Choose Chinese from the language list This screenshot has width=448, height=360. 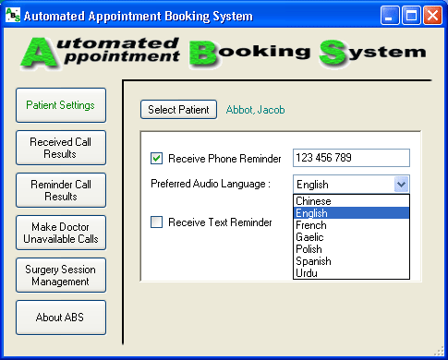click(x=351, y=201)
